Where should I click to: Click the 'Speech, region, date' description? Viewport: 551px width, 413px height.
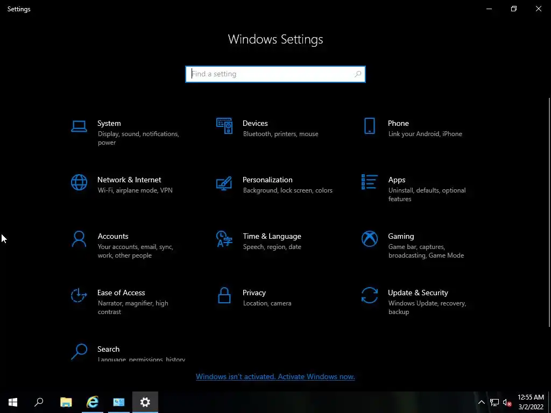point(272,247)
